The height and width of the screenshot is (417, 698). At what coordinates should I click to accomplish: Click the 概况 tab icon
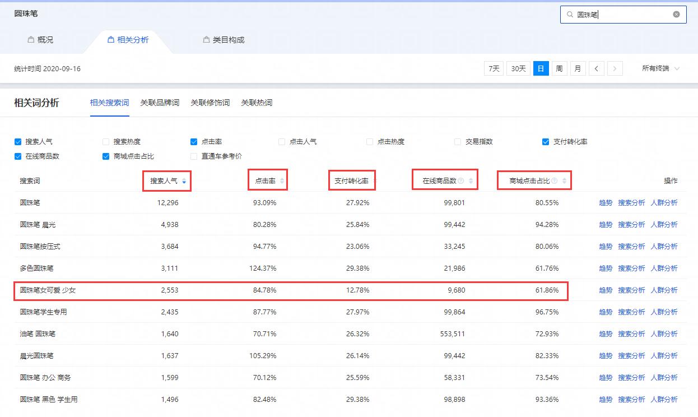click(30, 39)
